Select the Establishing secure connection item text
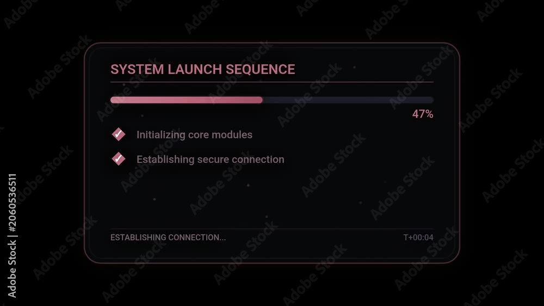Screen dimensions: 544x306 210,160
